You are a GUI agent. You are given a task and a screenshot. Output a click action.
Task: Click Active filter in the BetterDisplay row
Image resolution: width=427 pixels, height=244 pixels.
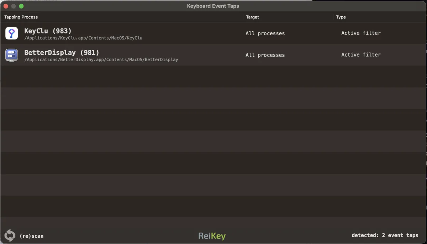coord(361,55)
